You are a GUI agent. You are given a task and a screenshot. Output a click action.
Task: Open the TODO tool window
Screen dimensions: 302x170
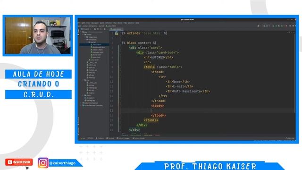point(90,138)
